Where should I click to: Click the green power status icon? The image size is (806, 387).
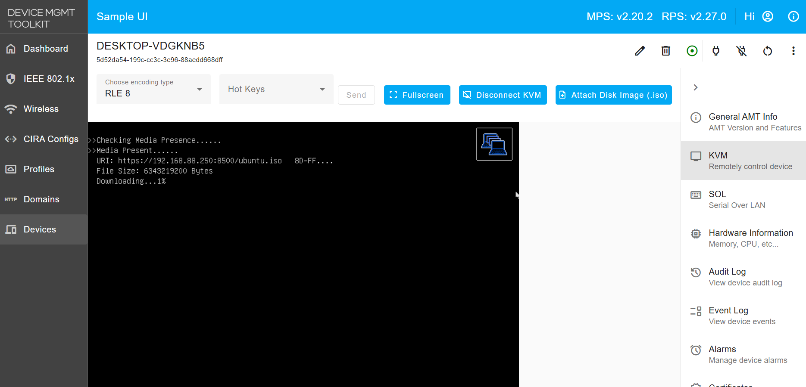coord(692,51)
